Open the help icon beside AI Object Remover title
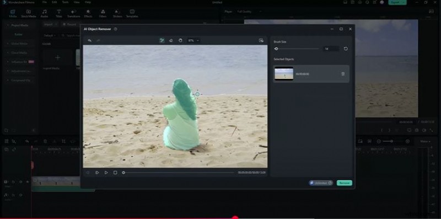This screenshot has width=441, height=219. point(115,29)
